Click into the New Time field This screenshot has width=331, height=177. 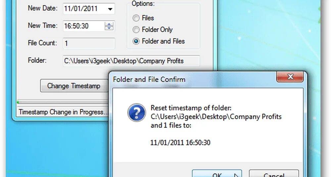point(84,26)
